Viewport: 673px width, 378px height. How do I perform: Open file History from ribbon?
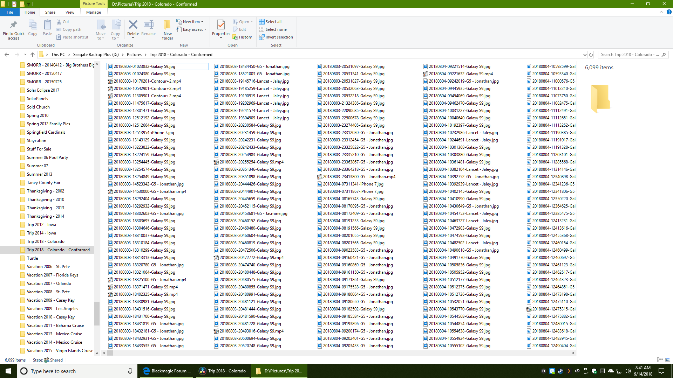pyautogui.click(x=243, y=37)
